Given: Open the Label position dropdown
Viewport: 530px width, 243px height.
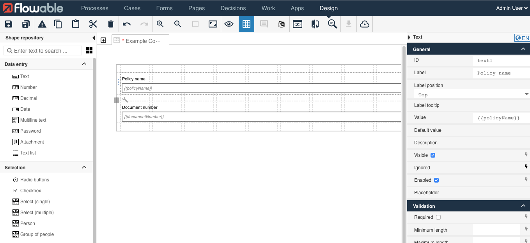Looking at the screenshot, I should click(472, 95).
